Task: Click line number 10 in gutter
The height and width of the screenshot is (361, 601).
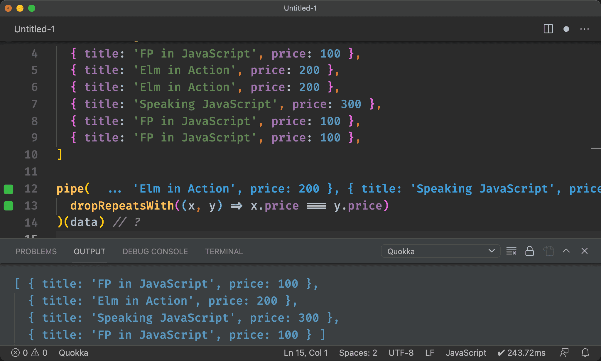Action: click(31, 155)
